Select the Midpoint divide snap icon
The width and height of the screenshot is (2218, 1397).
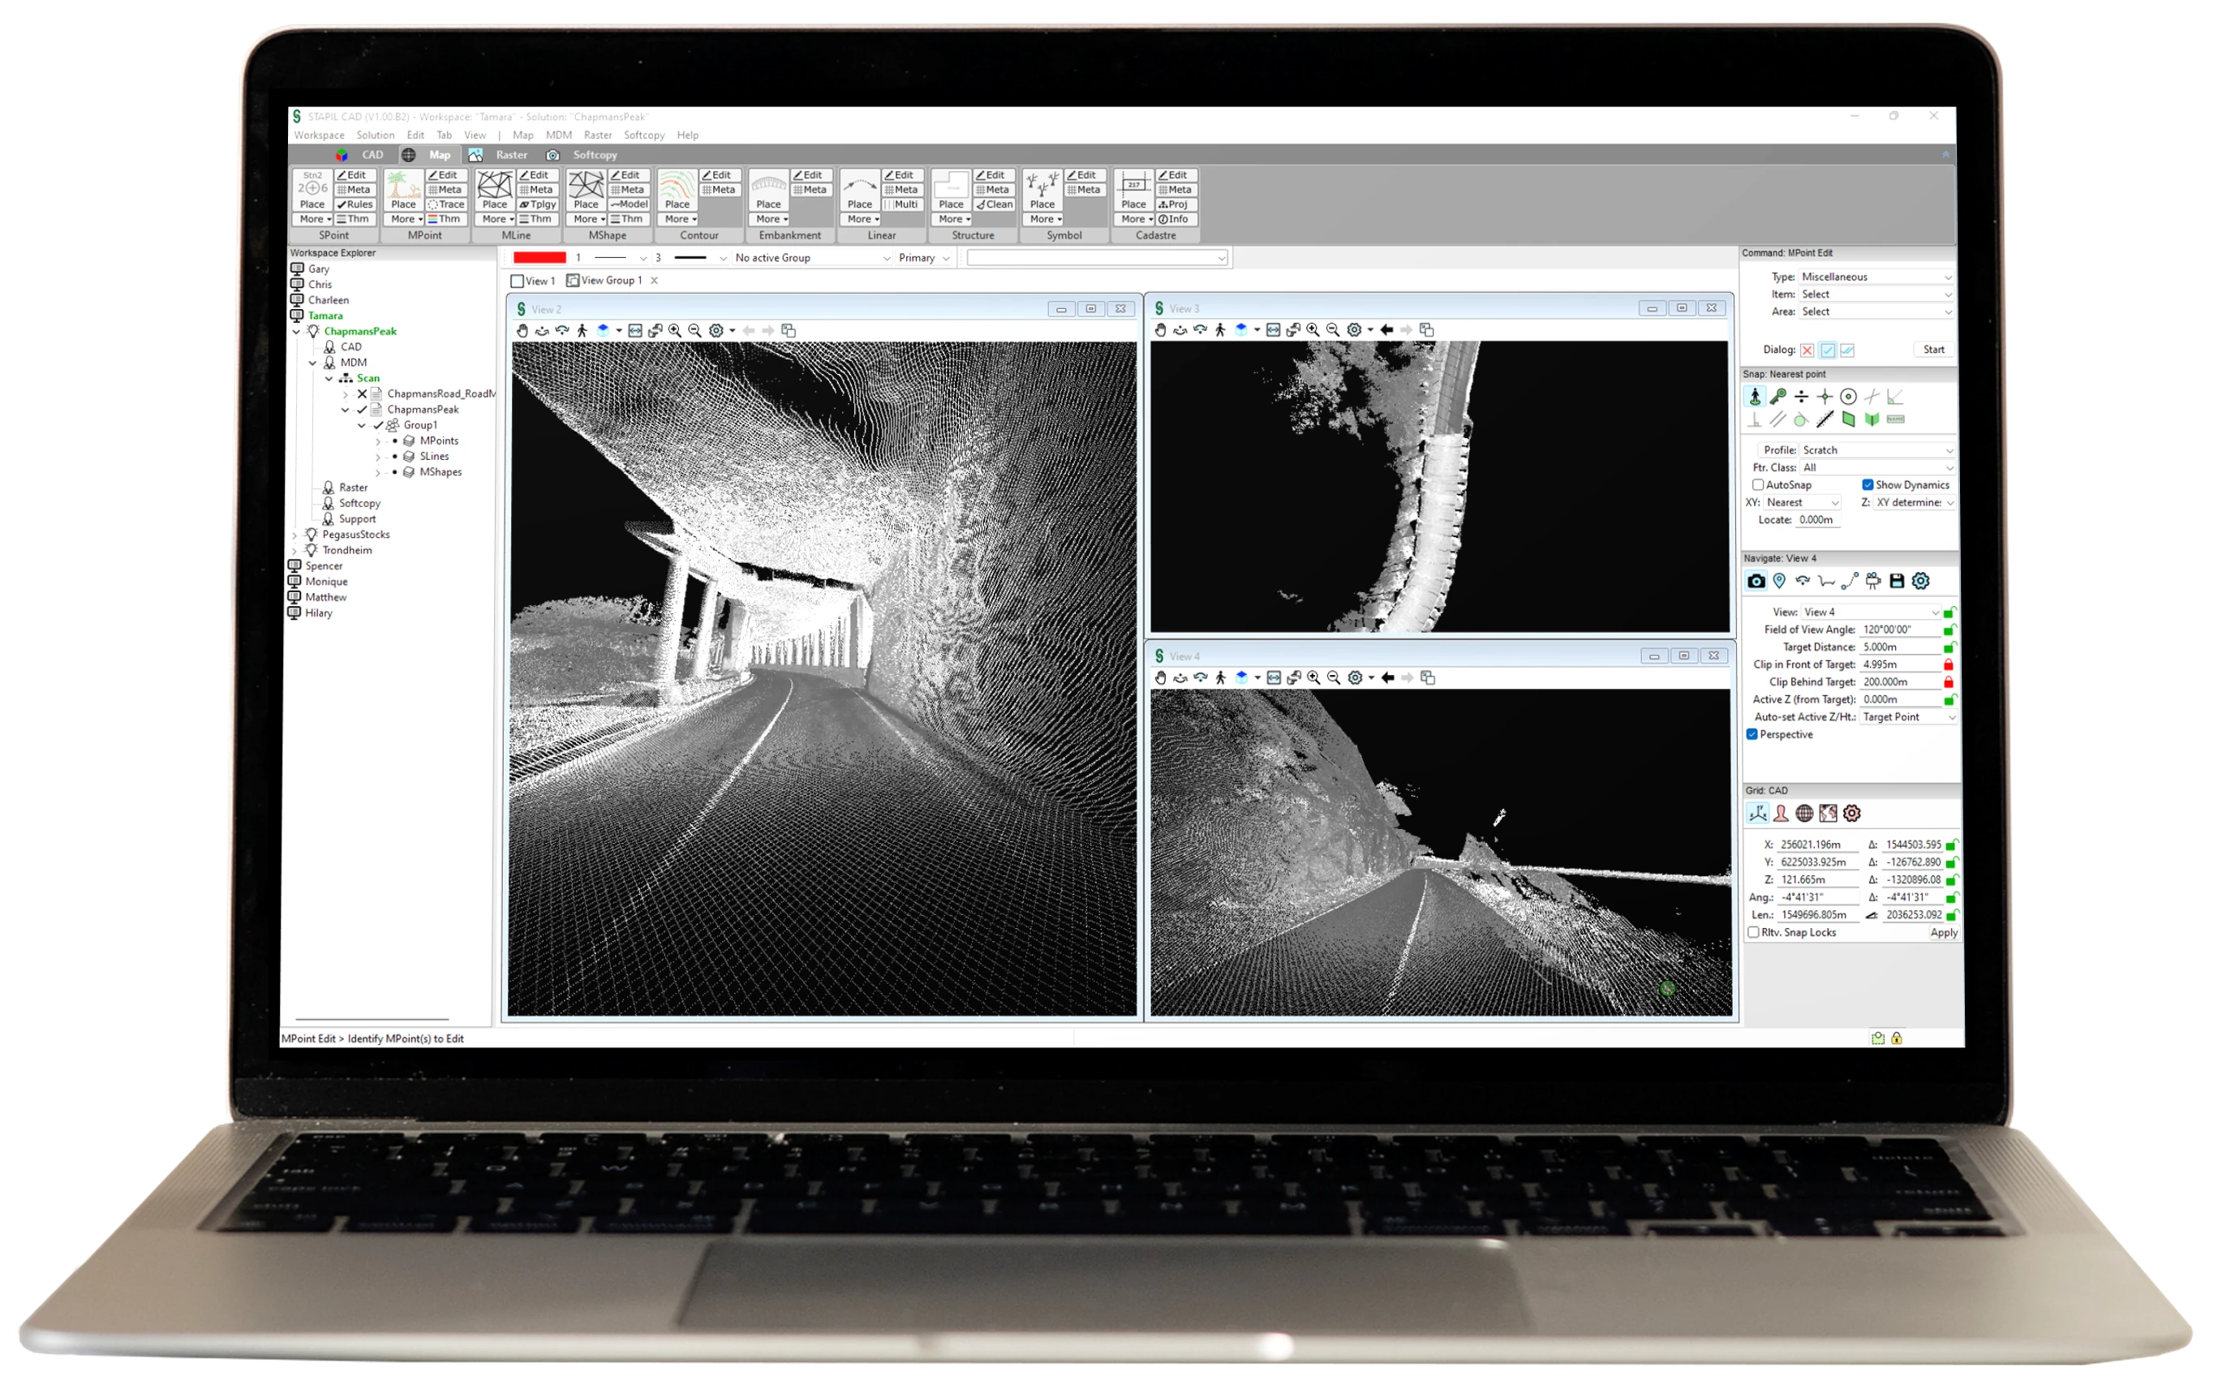pyautogui.click(x=1803, y=397)
